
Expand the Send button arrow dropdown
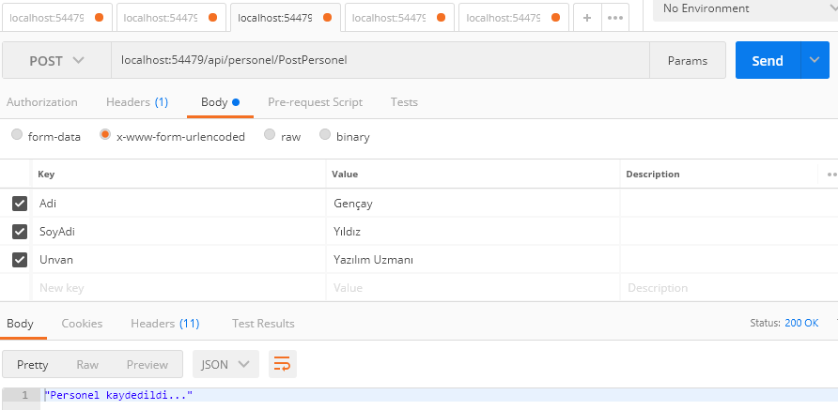pos(814,60)
